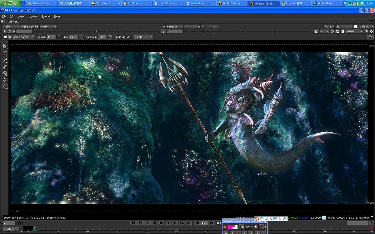Open the wipe mode dash dropdown
This screenshot has width=375, height=234.
pos(191,27)
